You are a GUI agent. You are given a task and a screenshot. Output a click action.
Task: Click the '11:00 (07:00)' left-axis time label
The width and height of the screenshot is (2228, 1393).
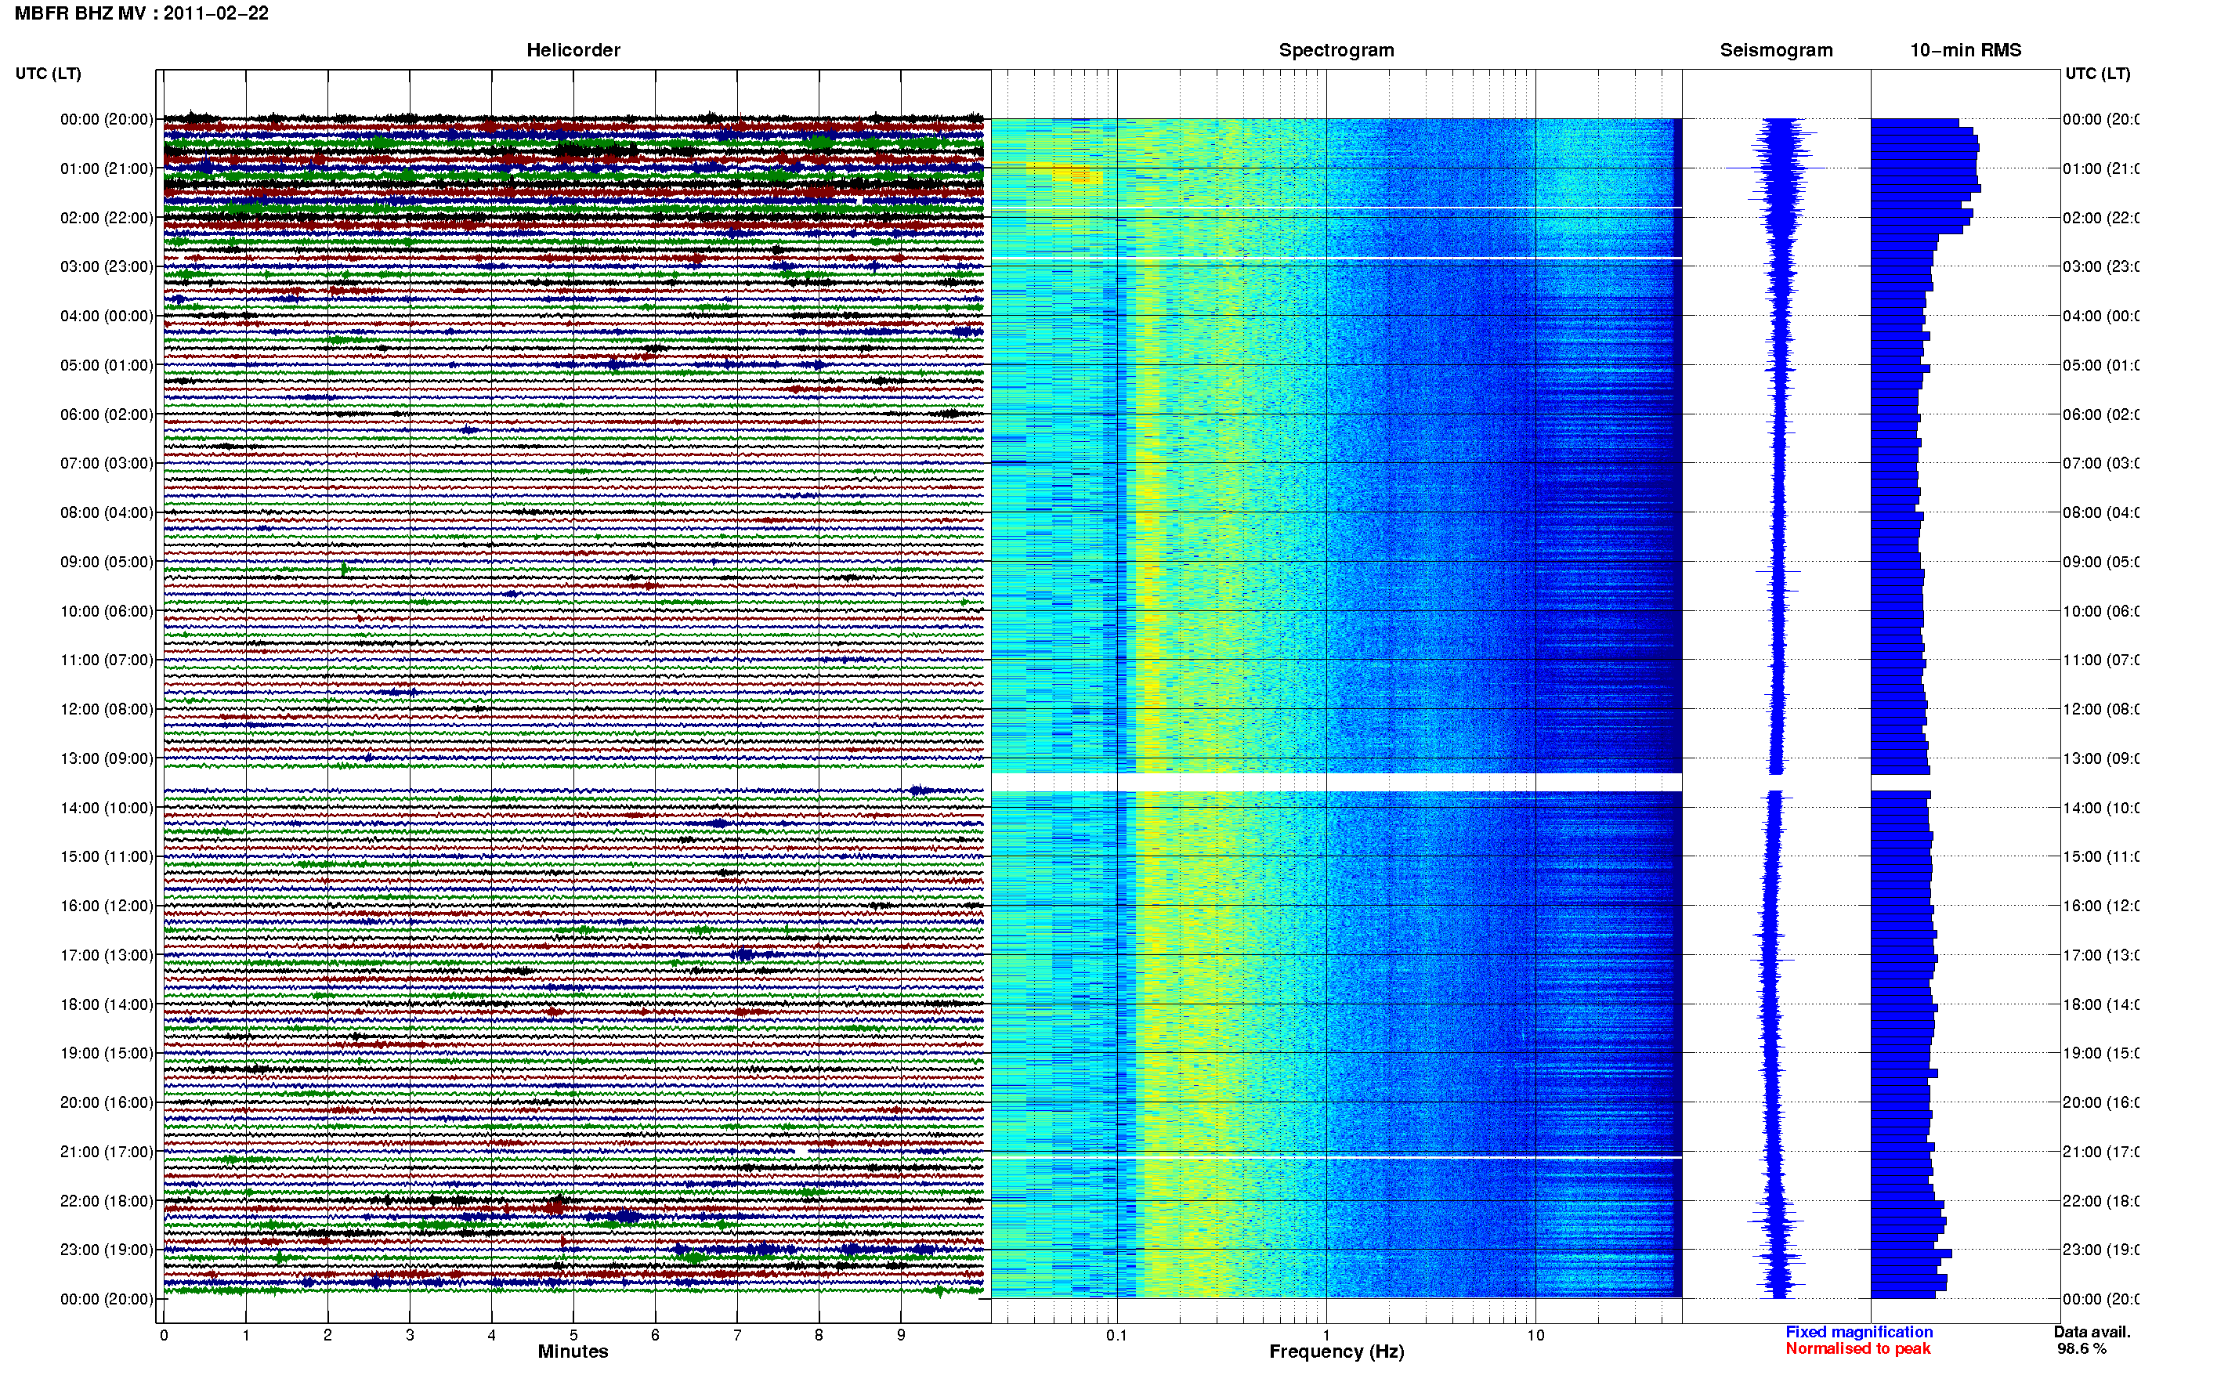click(x=107, y=660)
